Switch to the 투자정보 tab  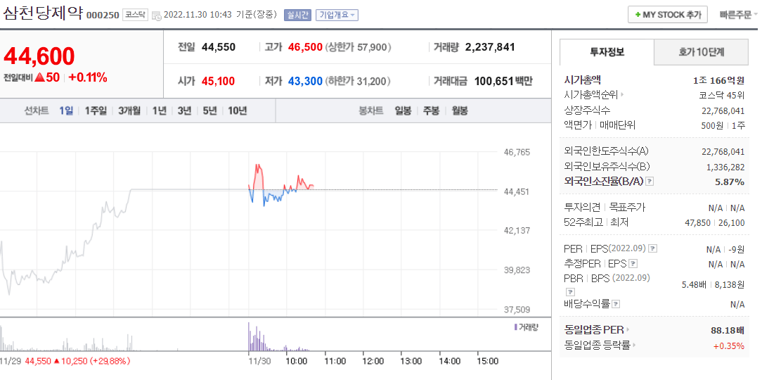pos(607,52)
